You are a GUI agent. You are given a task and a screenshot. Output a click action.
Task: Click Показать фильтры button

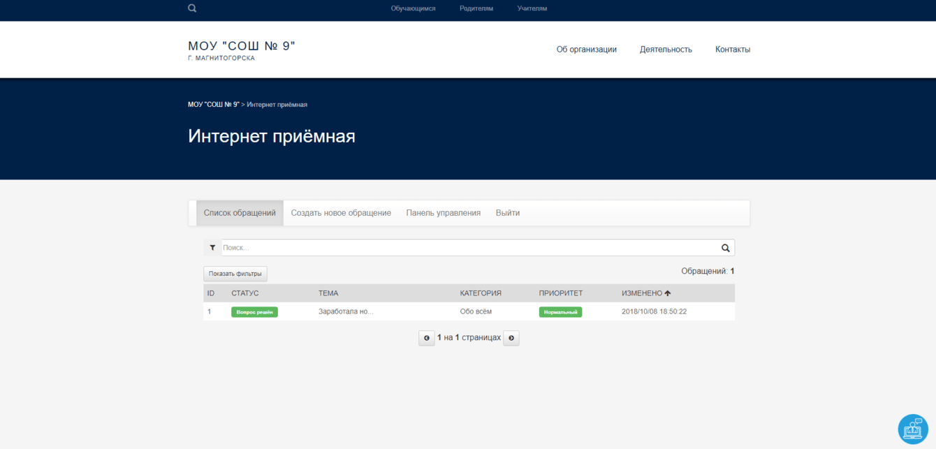pos(235,274)
